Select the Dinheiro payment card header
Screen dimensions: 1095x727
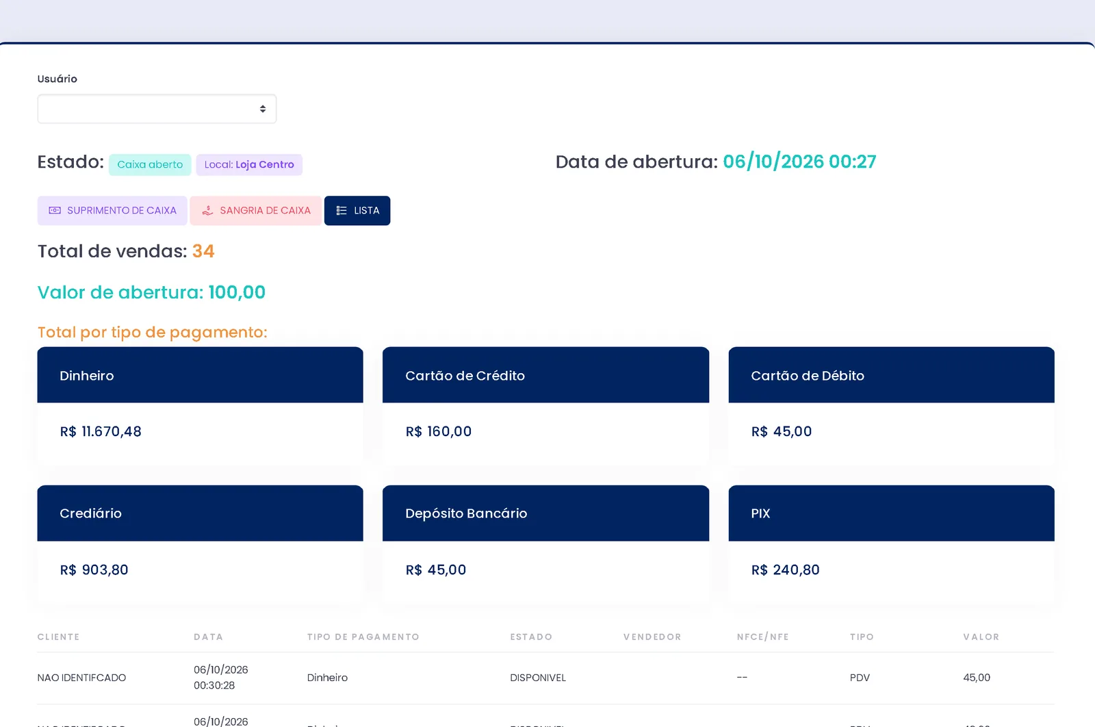tap(200, 375)
